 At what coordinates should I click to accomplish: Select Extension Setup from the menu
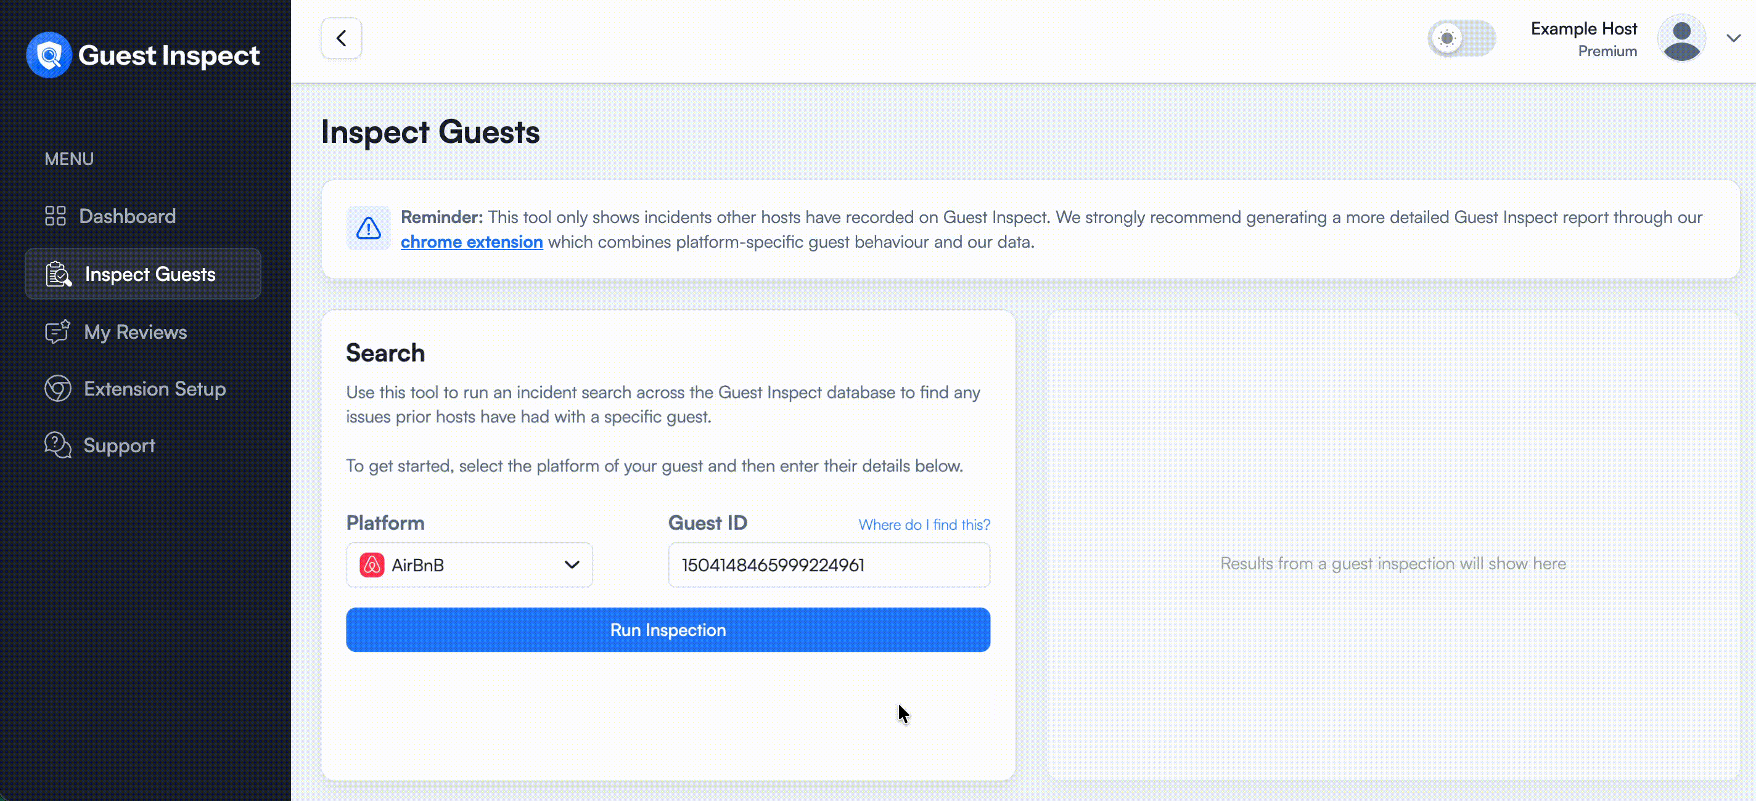[x=155, y=389]
